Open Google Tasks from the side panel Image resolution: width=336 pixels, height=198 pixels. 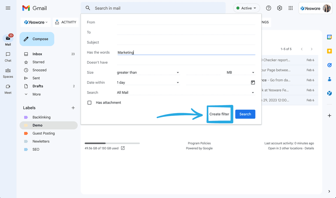pyautogui.click(x=329, y=65)
